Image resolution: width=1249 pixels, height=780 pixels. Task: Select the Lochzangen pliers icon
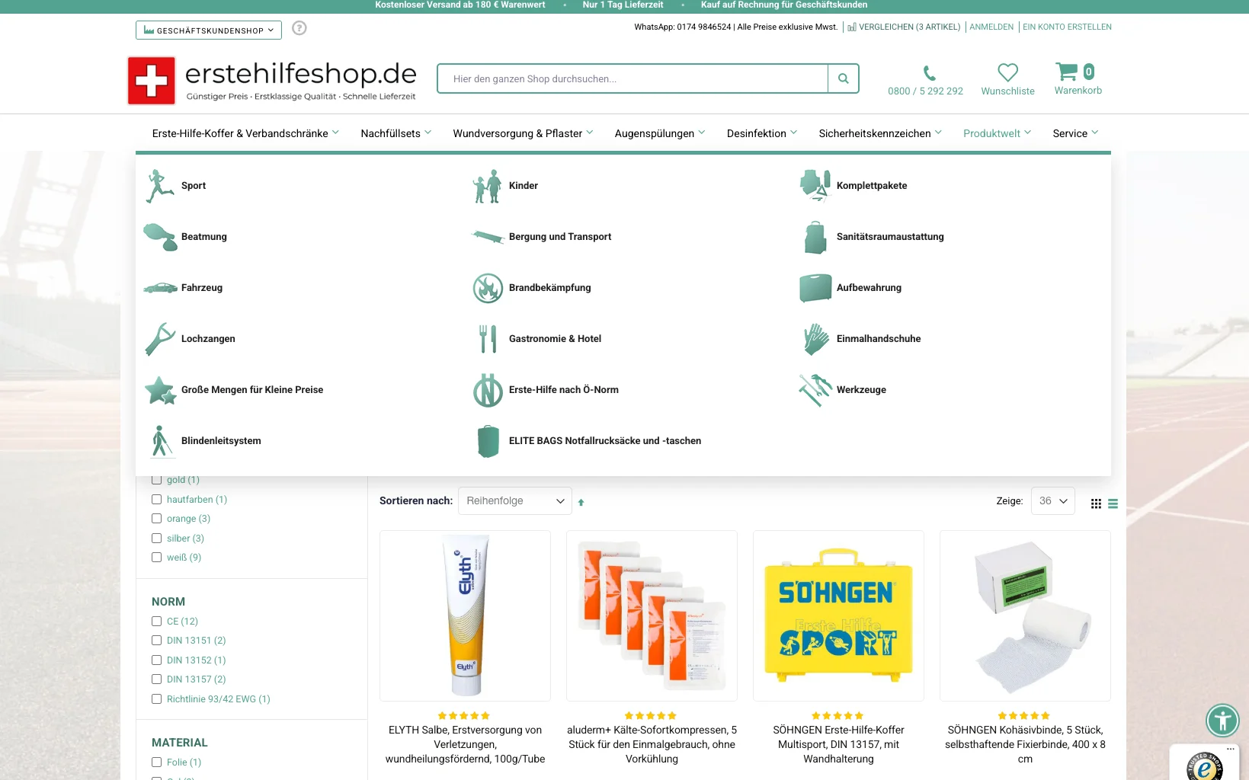pyautogui.click(x=160, y=339)
